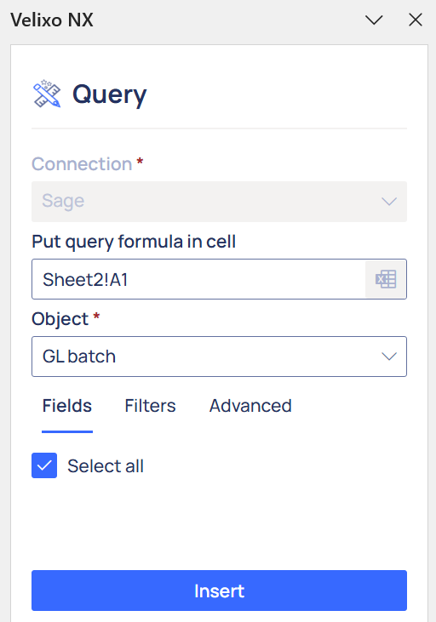The width and height of the screenshot is (436, 622).
Task: Click the Insert button
Action: [x=219, y=591]
